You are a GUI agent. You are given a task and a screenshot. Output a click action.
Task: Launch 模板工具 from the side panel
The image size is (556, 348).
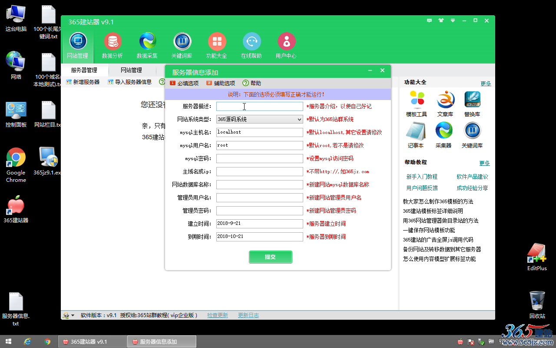[x=417, y=104]
